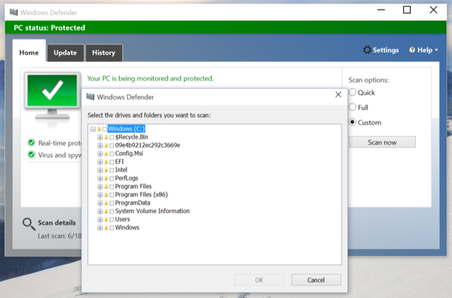Viewport: 452px width, 298px height.
Task: Click the Users folder icon
Action: pyautogui.click(x=106, y=220)
